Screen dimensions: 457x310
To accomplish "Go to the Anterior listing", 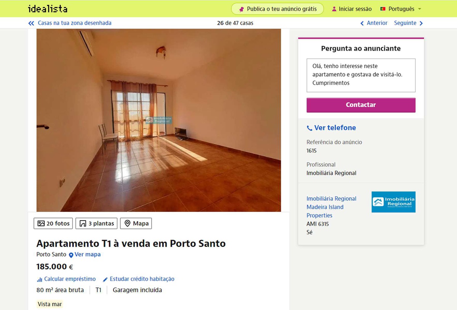I will pos(374,23).
